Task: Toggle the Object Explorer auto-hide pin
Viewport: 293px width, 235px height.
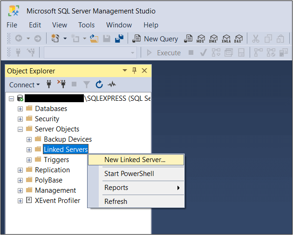Action: click(x=134, y=71)
